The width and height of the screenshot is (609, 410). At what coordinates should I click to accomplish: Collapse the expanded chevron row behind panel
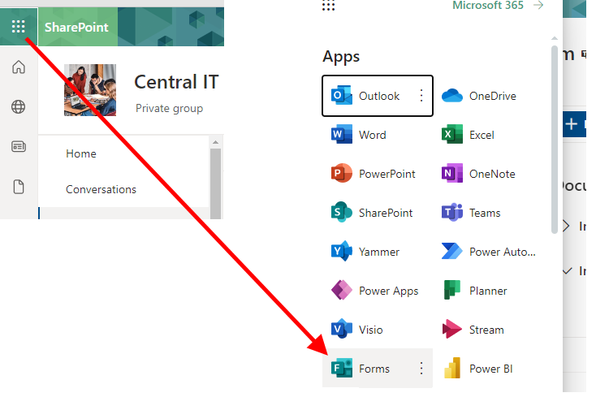[x=567, y=270]
